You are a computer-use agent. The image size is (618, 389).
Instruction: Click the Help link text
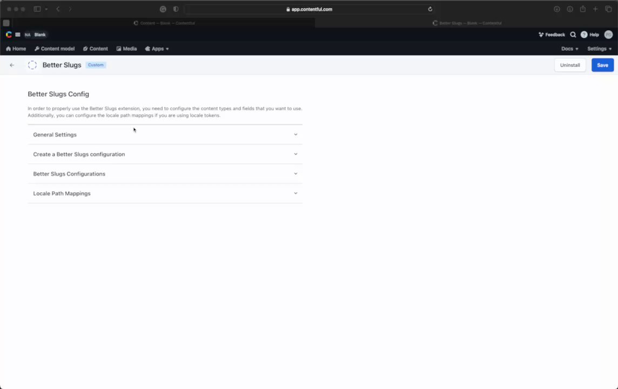[594, 35]
